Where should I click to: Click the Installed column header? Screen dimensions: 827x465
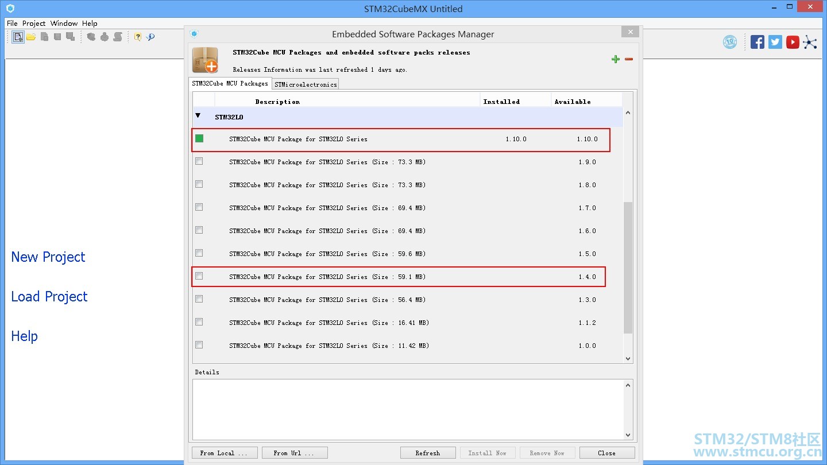[501, 102]
